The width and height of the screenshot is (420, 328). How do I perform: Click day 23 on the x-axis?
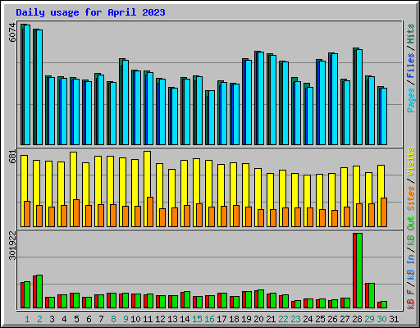295,319
